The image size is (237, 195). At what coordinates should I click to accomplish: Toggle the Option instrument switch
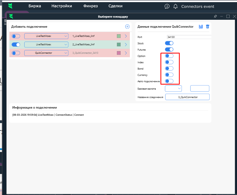coord(169,56)
